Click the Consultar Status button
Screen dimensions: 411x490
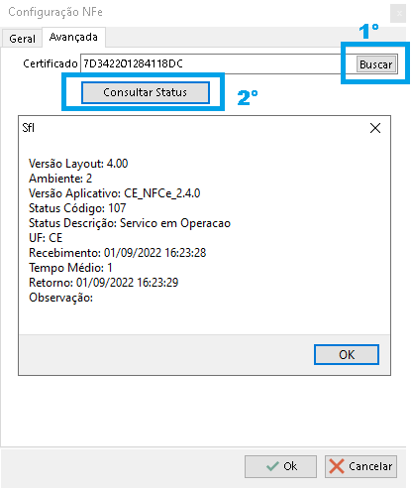[x=146, y=92]
